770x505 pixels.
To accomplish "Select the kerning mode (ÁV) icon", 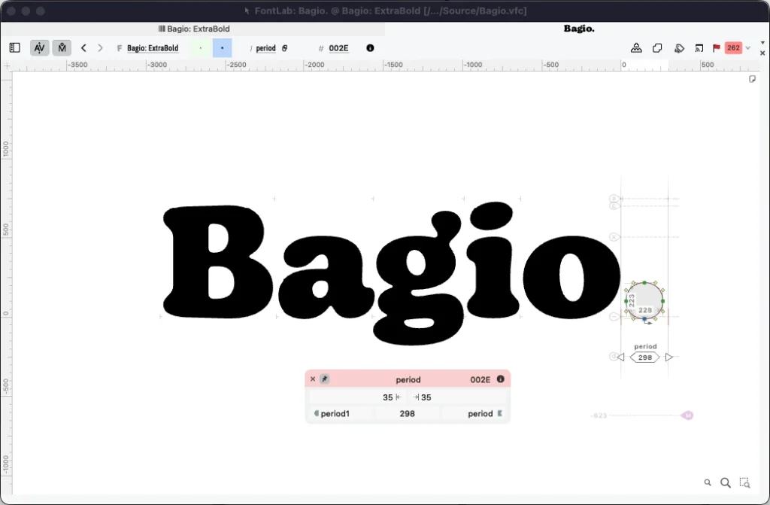I will [x=39, y=47].
